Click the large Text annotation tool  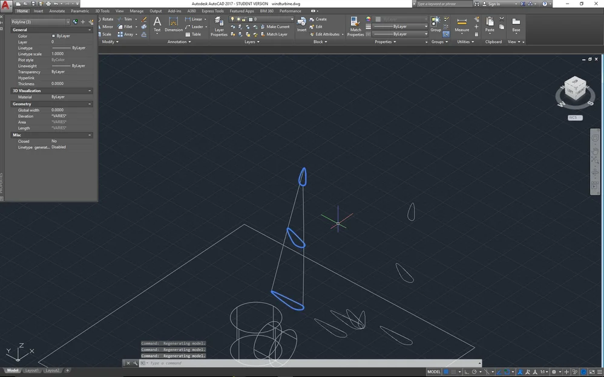click(x=157, y=24)
